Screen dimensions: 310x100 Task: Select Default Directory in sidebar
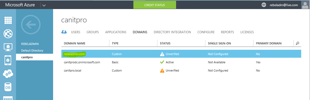32,51
